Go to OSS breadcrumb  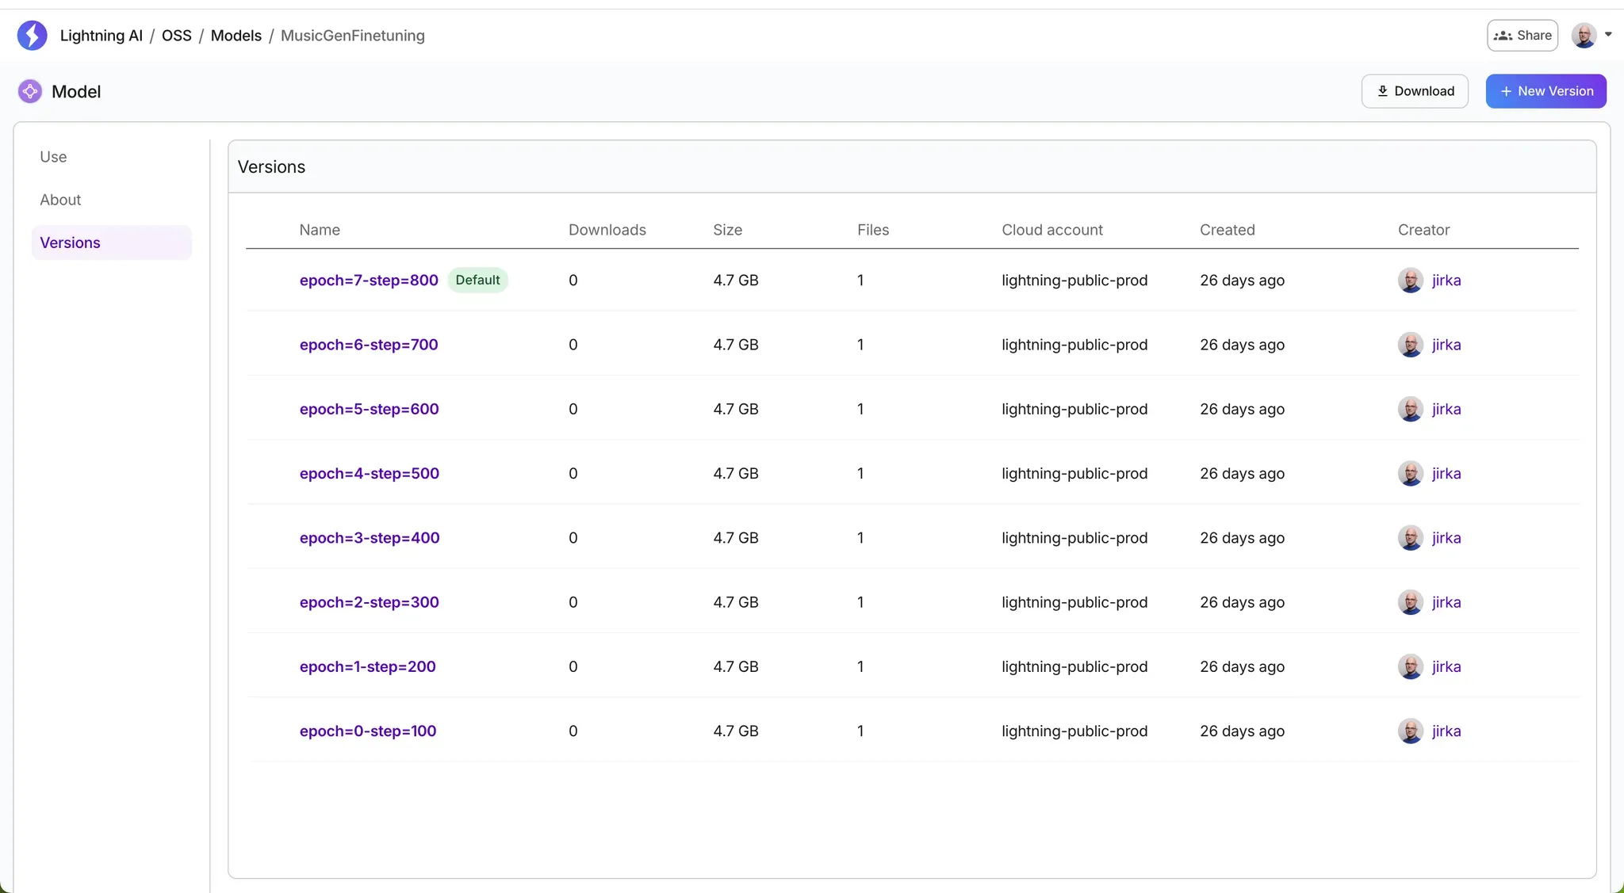pos(177,36)
